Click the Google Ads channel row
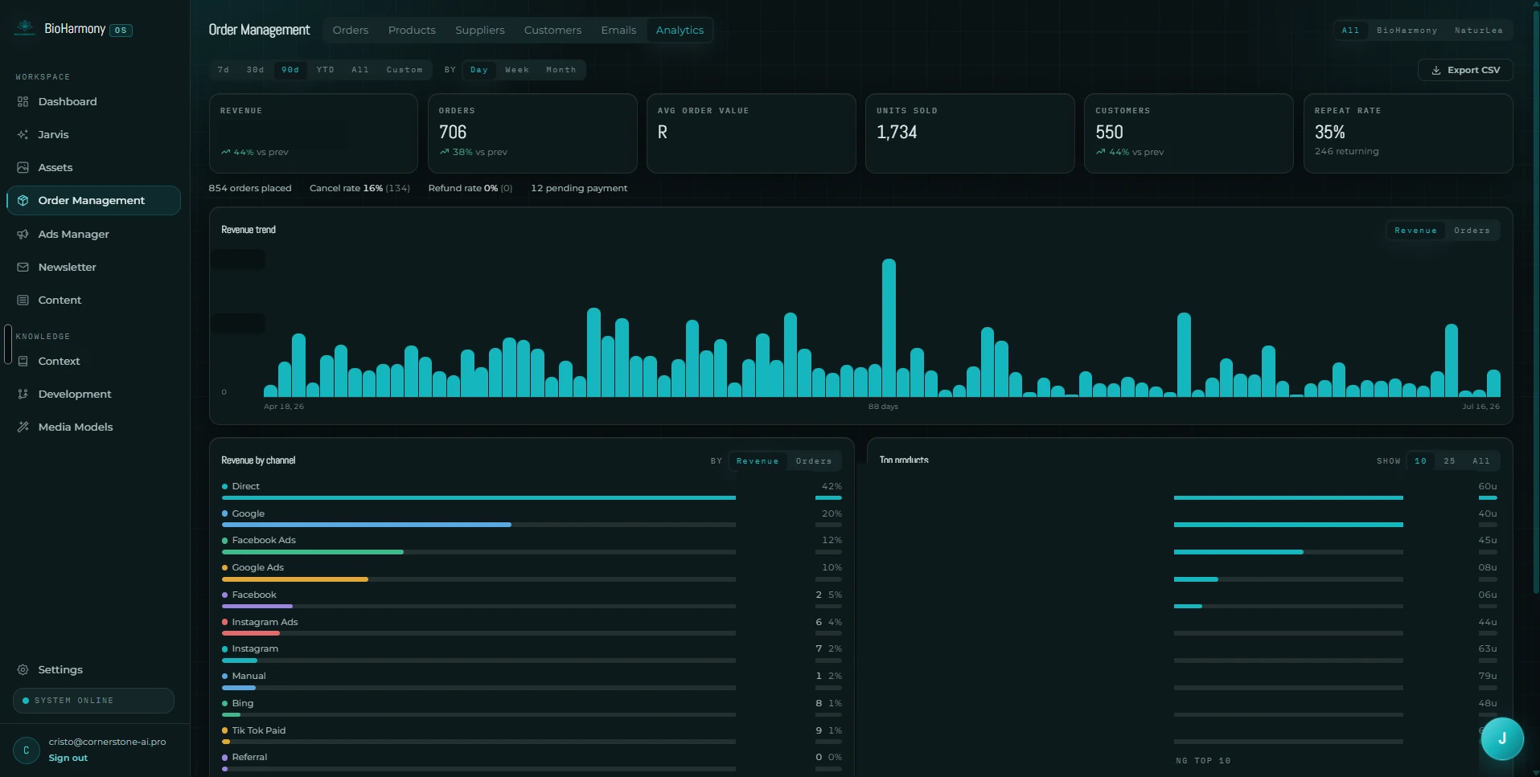This screenshot has height=777, width=1540. coord(532,573)
